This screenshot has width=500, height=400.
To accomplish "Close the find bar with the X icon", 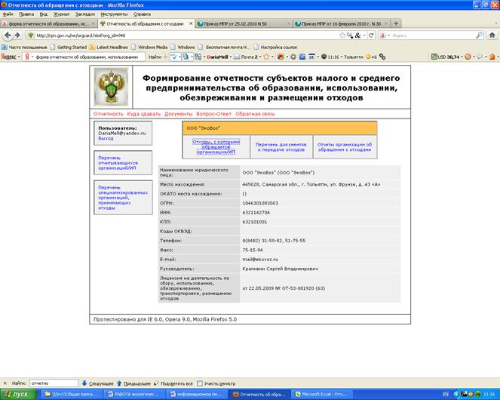I will (x=5, y=383).
